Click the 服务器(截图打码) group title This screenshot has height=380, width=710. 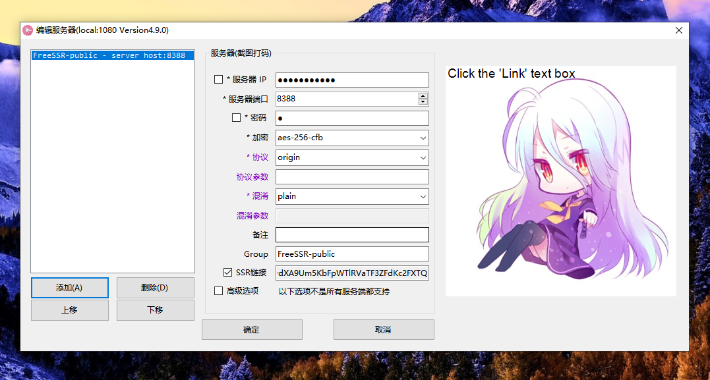[241, 53]
